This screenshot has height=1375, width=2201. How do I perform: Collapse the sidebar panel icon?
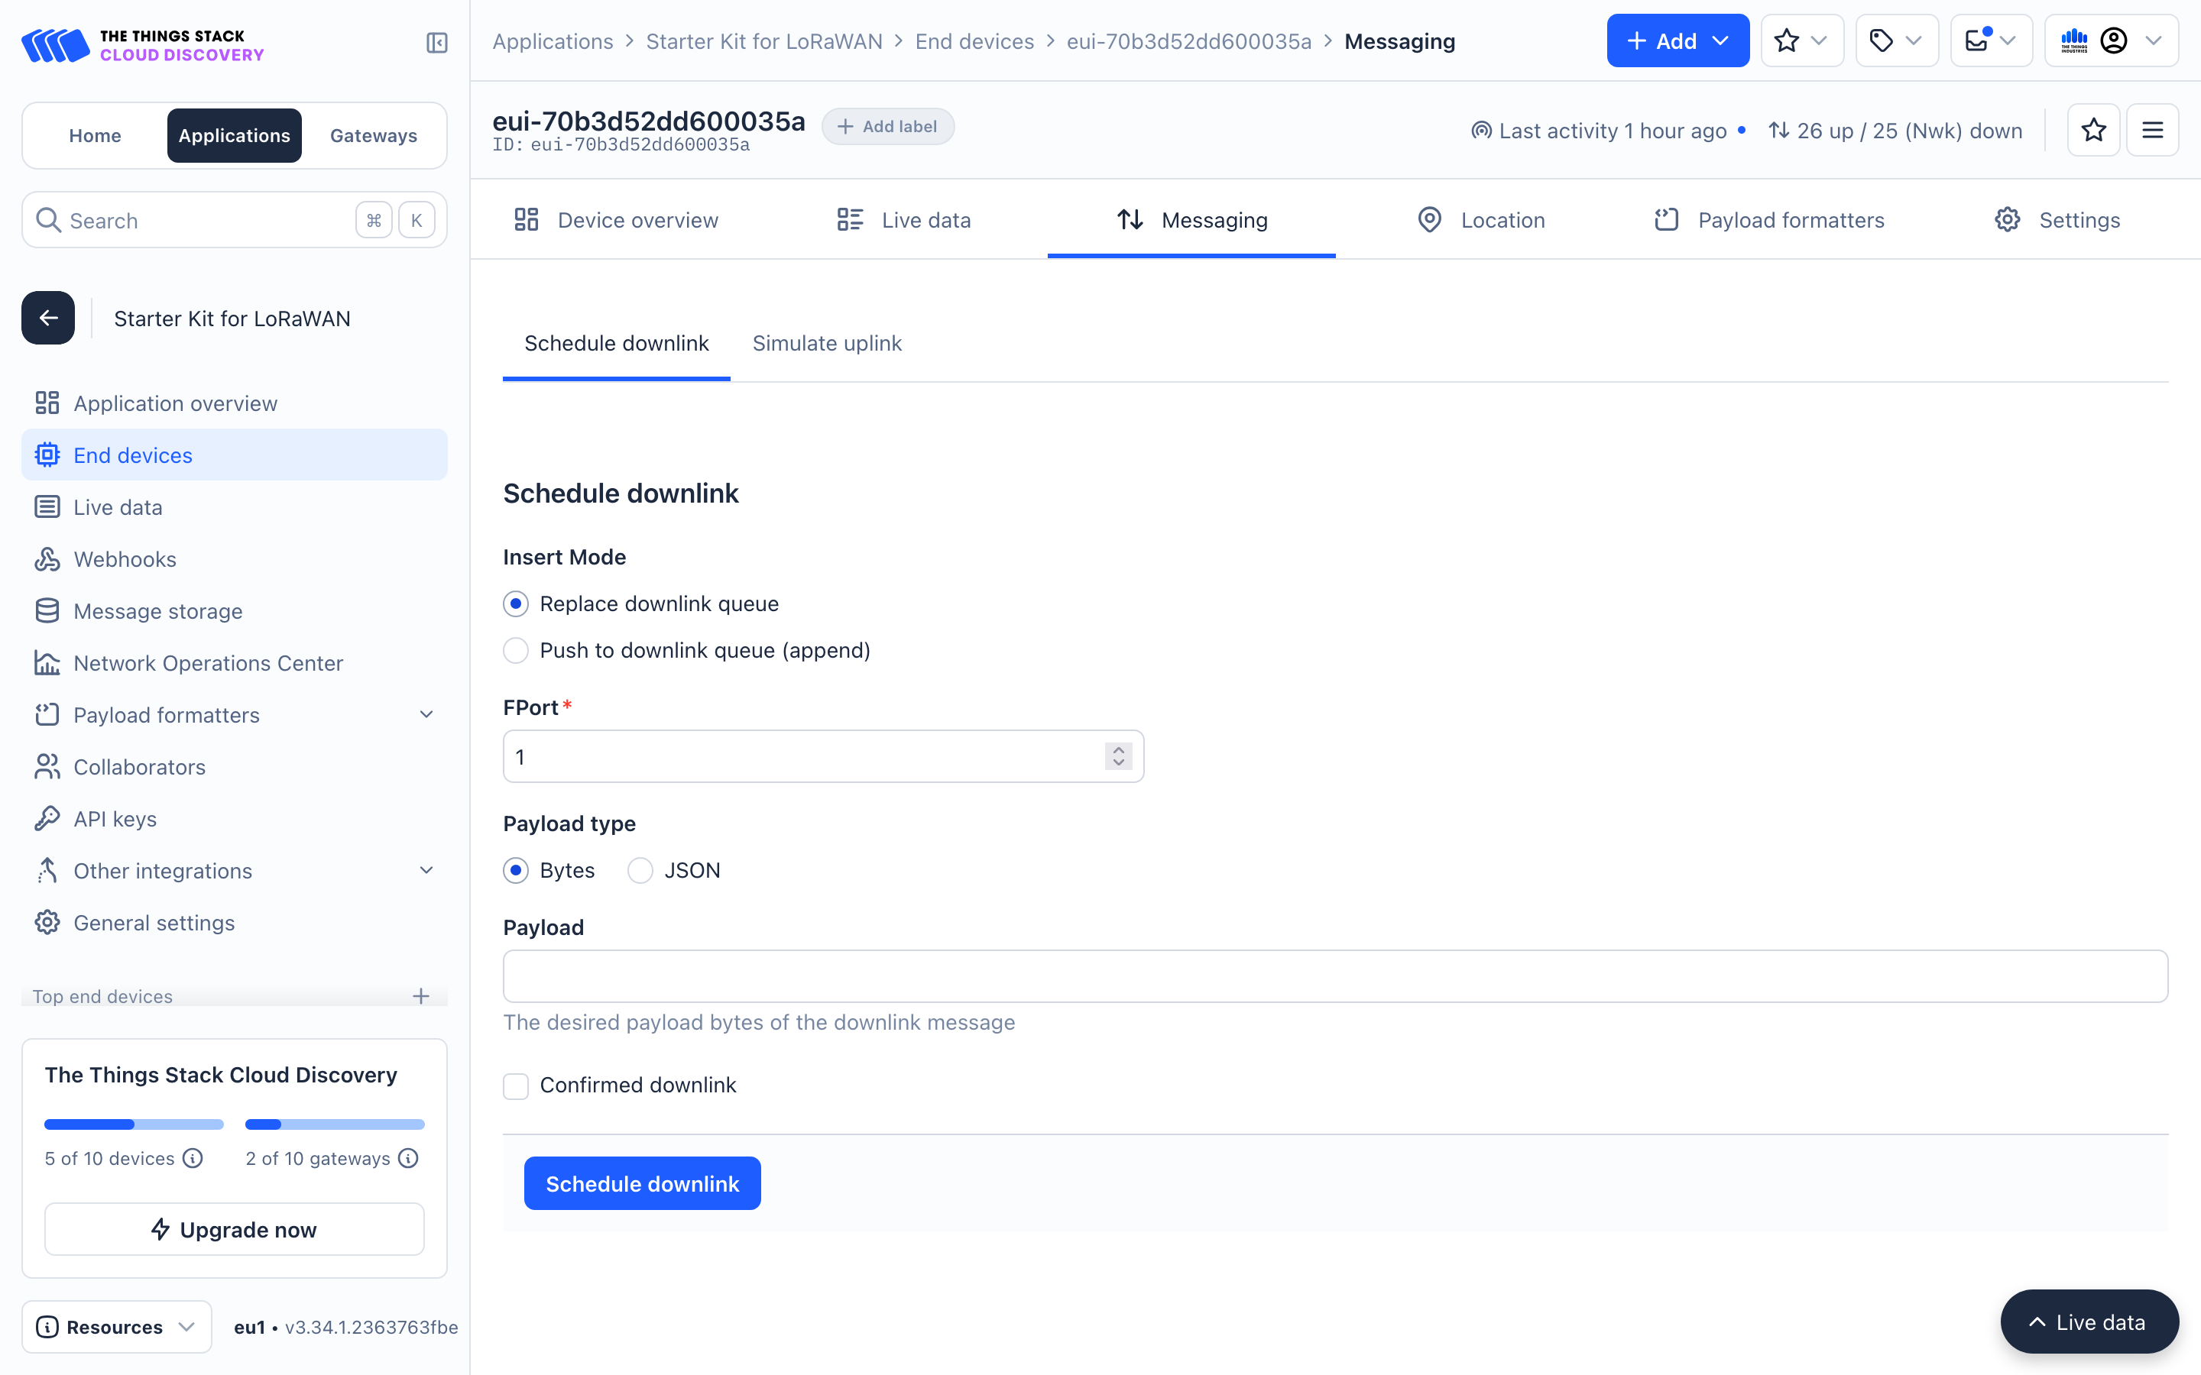(436, 43)
